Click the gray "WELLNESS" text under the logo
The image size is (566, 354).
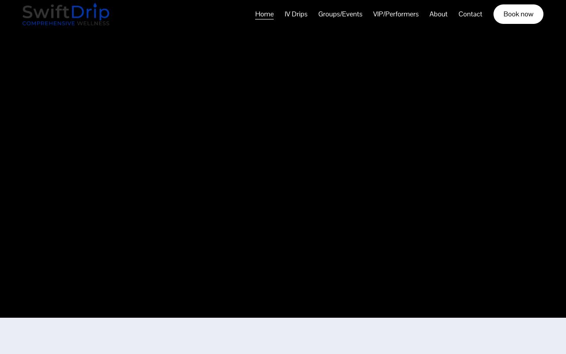93,23
